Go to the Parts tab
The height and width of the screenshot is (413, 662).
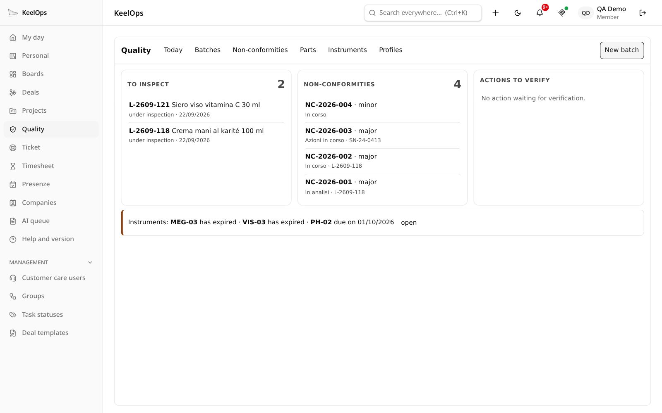(308, 50)
